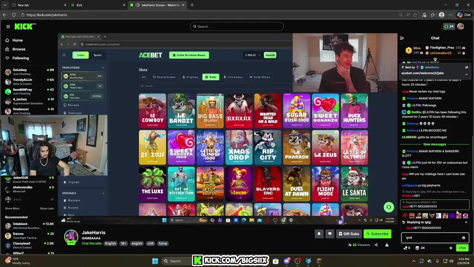Bookmark this page star icon
The image size is (474, 267).
[x=415, y=15]
